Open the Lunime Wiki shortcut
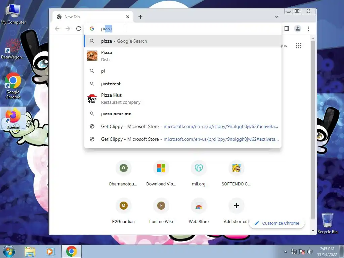The image size is (344, 258). 161,211
